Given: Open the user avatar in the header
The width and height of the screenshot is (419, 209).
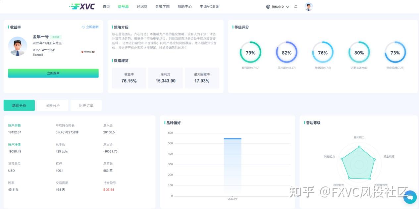Looking at the screenshot, I should click(309, 7).
